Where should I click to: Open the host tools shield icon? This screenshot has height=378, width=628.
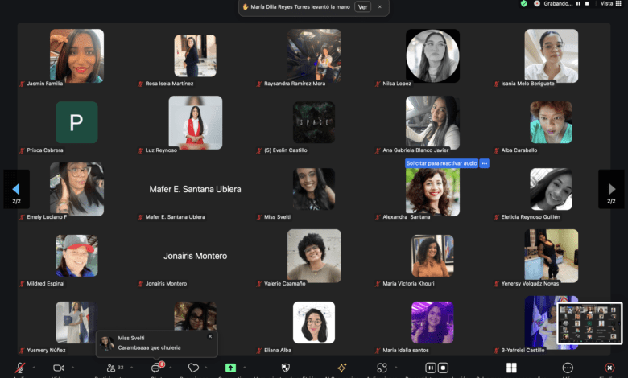coord(283,368)
